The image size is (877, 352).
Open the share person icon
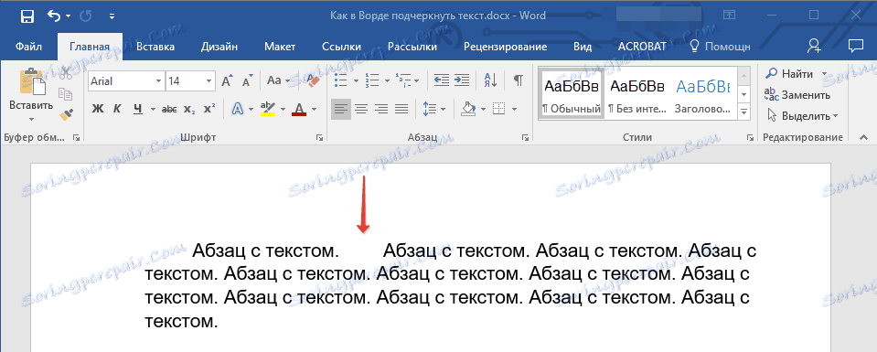point(814,47)
